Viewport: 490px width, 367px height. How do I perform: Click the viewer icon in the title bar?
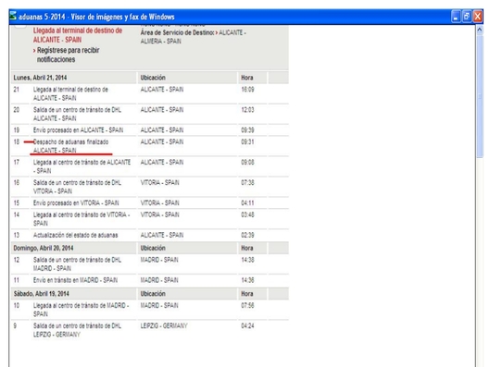coord(13,16)
